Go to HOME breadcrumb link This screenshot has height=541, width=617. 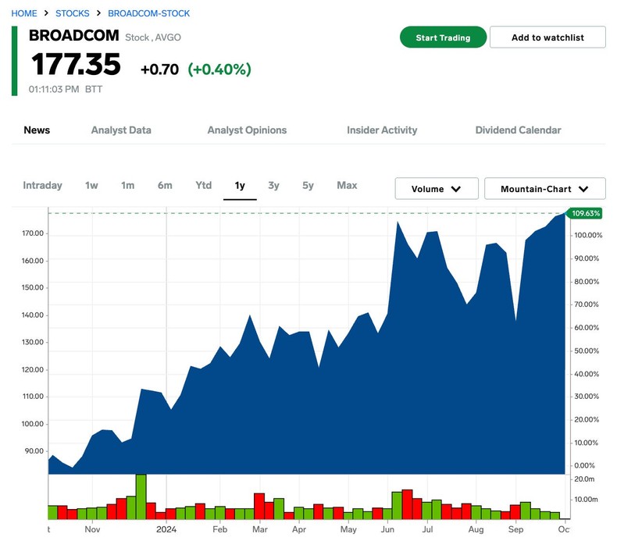pos(24,13)
